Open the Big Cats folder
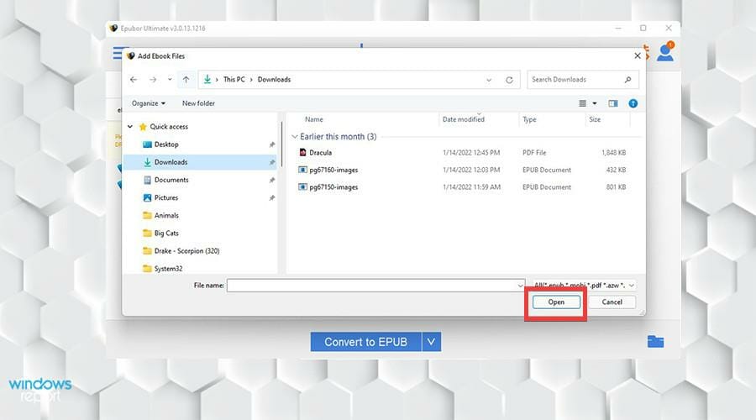This screenshot has height=420, width=756. click(166, 233)
